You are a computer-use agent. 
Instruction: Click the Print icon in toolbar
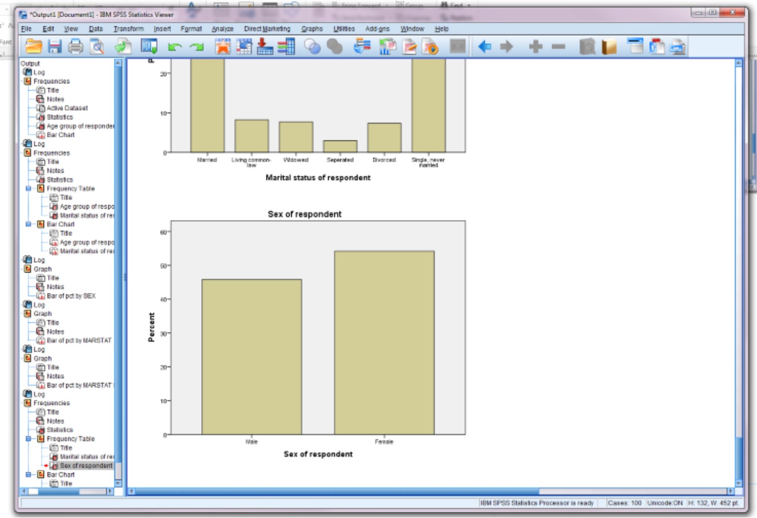(76, 47)
